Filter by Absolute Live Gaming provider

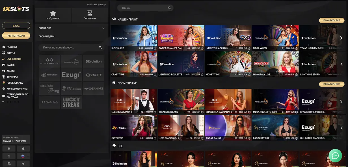coord(49,88)
